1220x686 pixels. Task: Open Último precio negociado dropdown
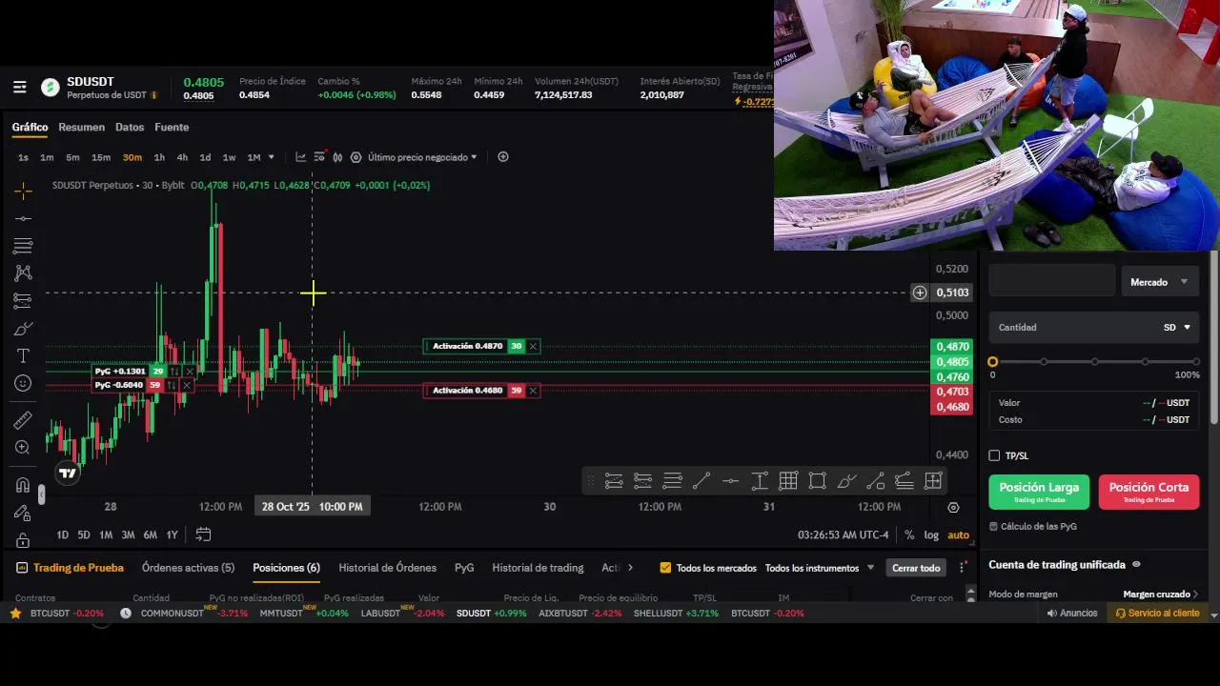coord(422,157)
